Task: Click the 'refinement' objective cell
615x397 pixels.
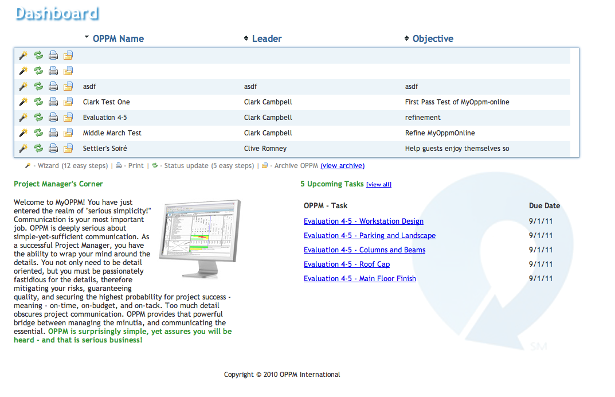Action: [423, 118]
